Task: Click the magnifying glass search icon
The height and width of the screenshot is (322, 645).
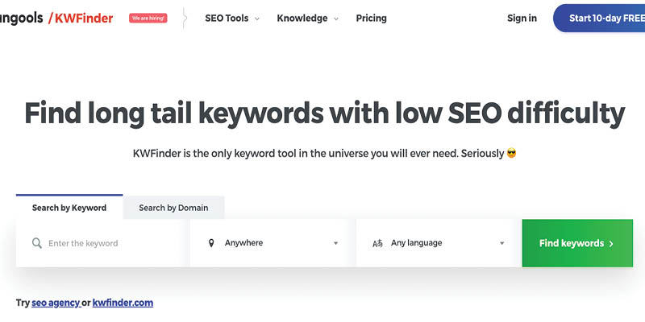Action: (x=36, y=243)
